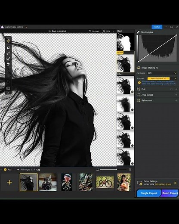Click the undo arrow in floating toolbar
This screenshot has height=224, width=179.
pyautogui.click(x=8, y=82)
